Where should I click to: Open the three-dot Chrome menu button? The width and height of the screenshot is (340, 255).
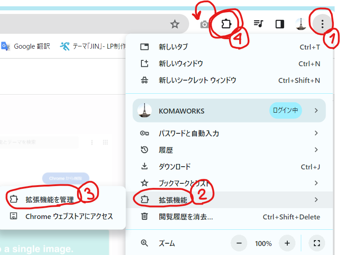pos(322,24)
